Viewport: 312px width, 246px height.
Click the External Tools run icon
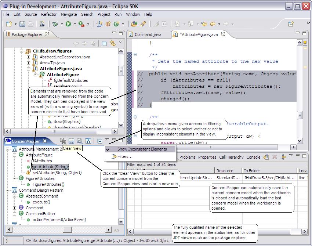click(x=81, y=24)
